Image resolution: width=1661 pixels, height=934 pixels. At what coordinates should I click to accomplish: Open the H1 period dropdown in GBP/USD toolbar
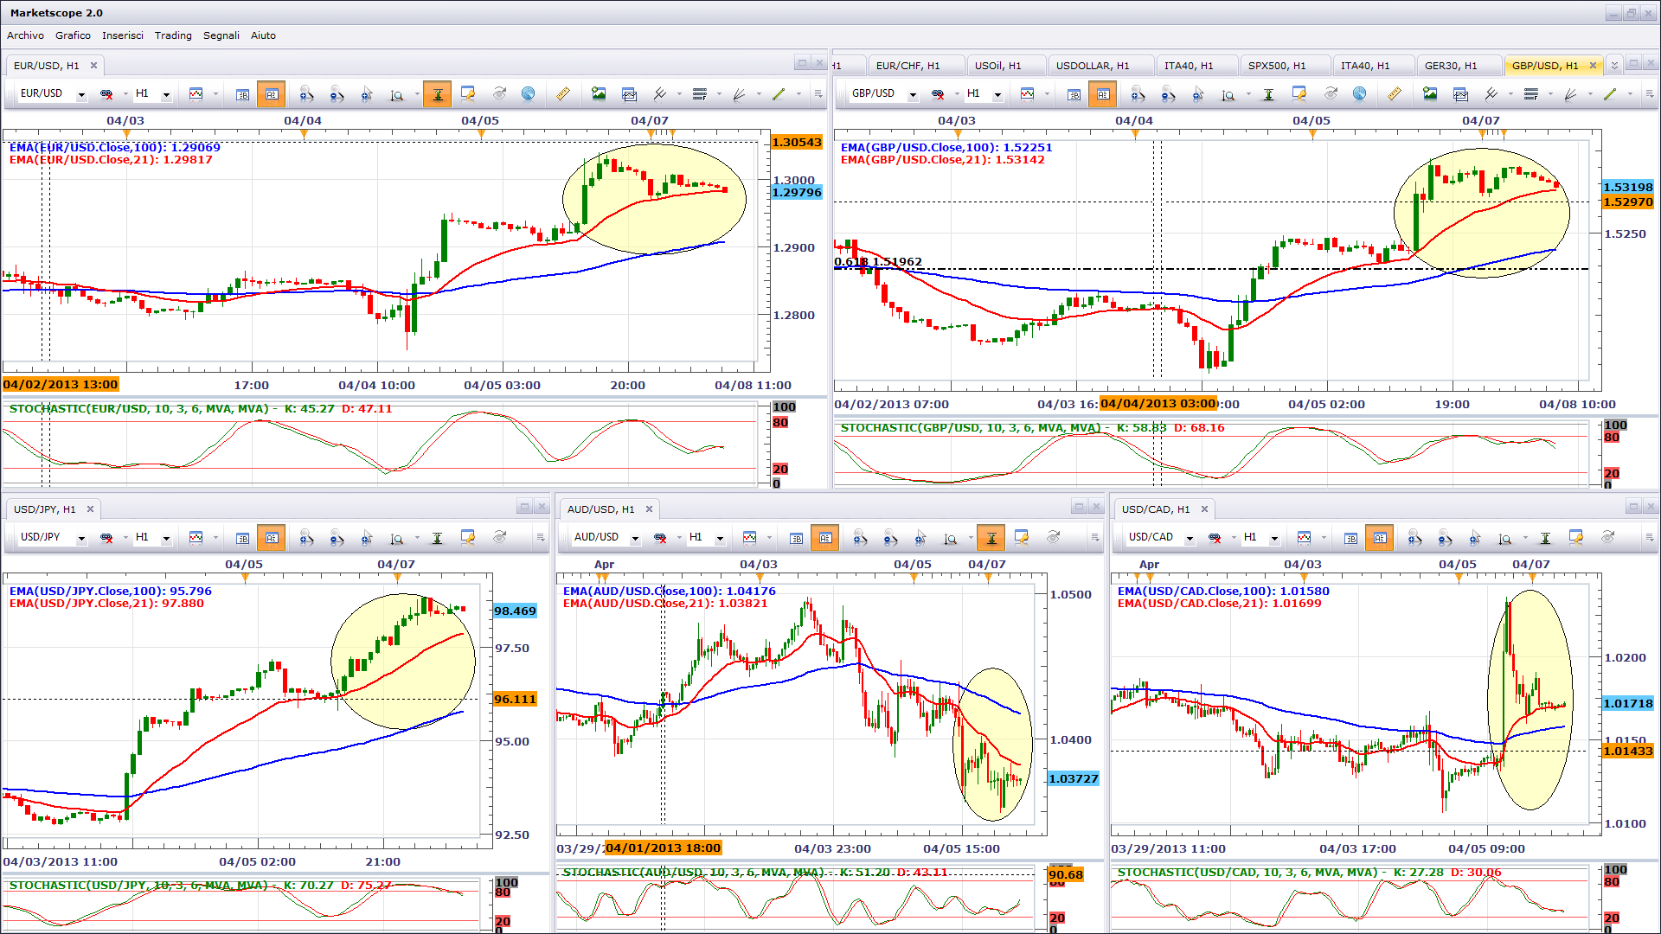click(x=997, y=94)
